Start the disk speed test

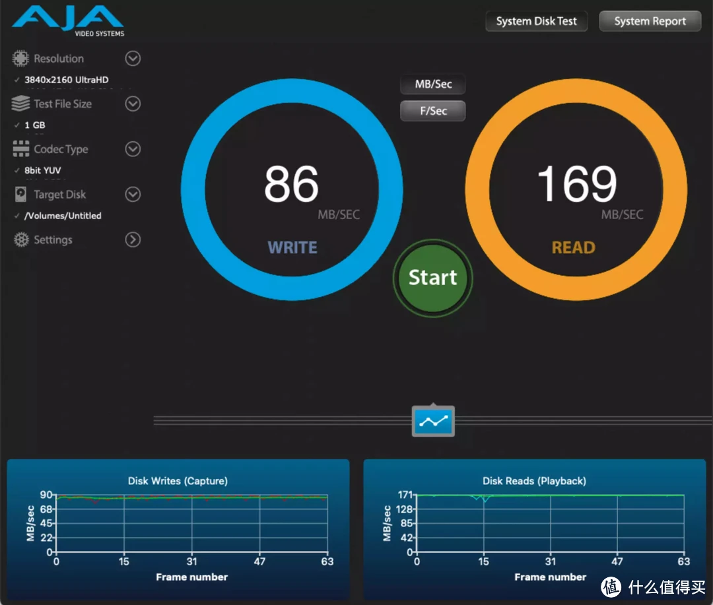(433, 278)
